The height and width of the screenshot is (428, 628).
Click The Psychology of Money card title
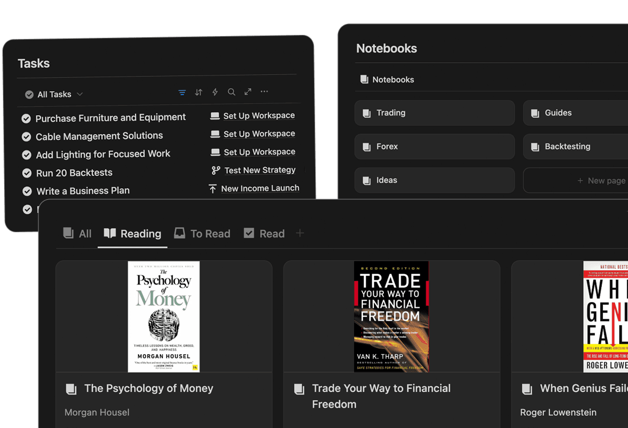point(149,389)
